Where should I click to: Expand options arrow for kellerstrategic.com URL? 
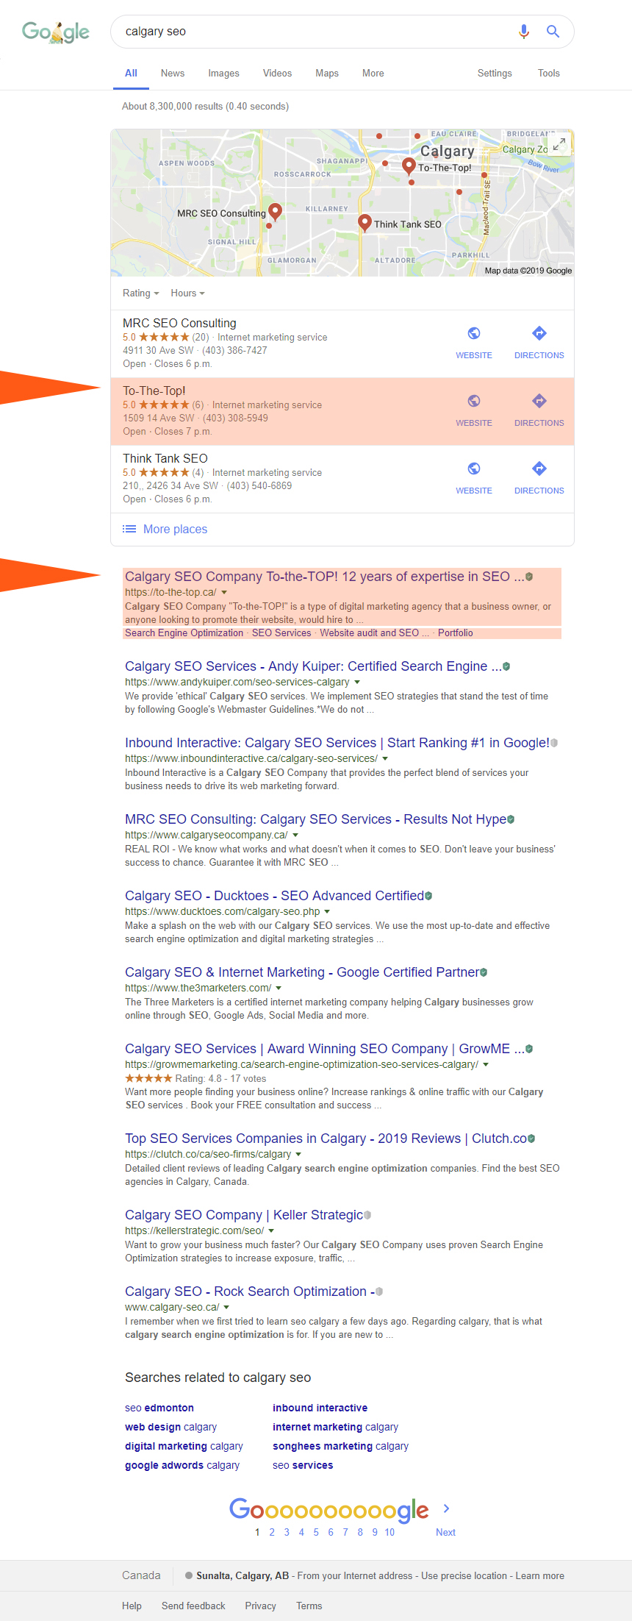[271, 1230]
